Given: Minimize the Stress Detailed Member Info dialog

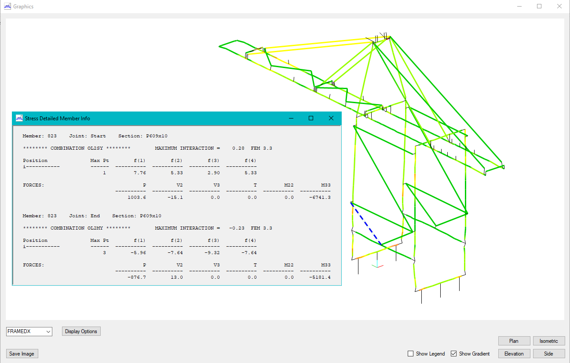Looking at the screenshot, I should click(291, 118).
